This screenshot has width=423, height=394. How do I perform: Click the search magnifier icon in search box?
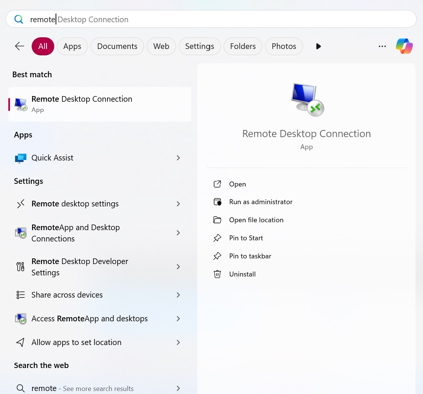tap(18, 19)
